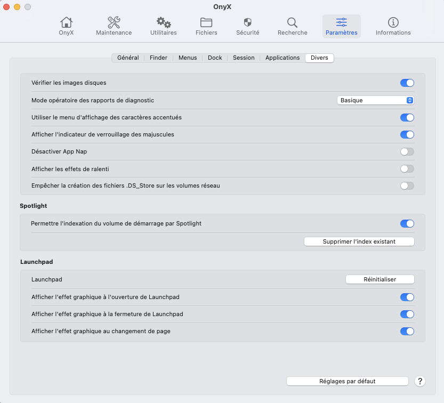This screenshot has width=444, height=403.
Task: Open the Sécurité shield section
Action: click(248, 26)
